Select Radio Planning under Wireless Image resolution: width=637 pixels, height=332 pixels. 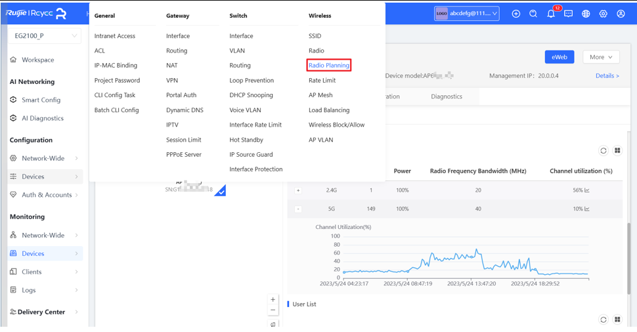328,66
